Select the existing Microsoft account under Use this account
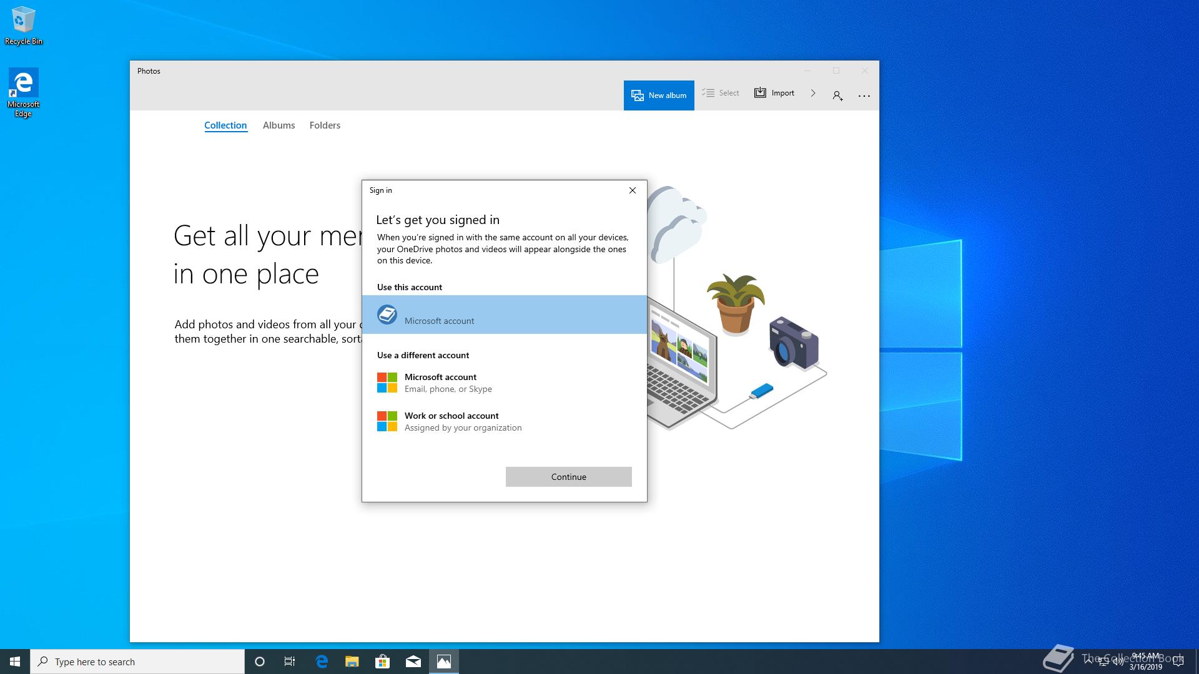 [x=505, y=315]
